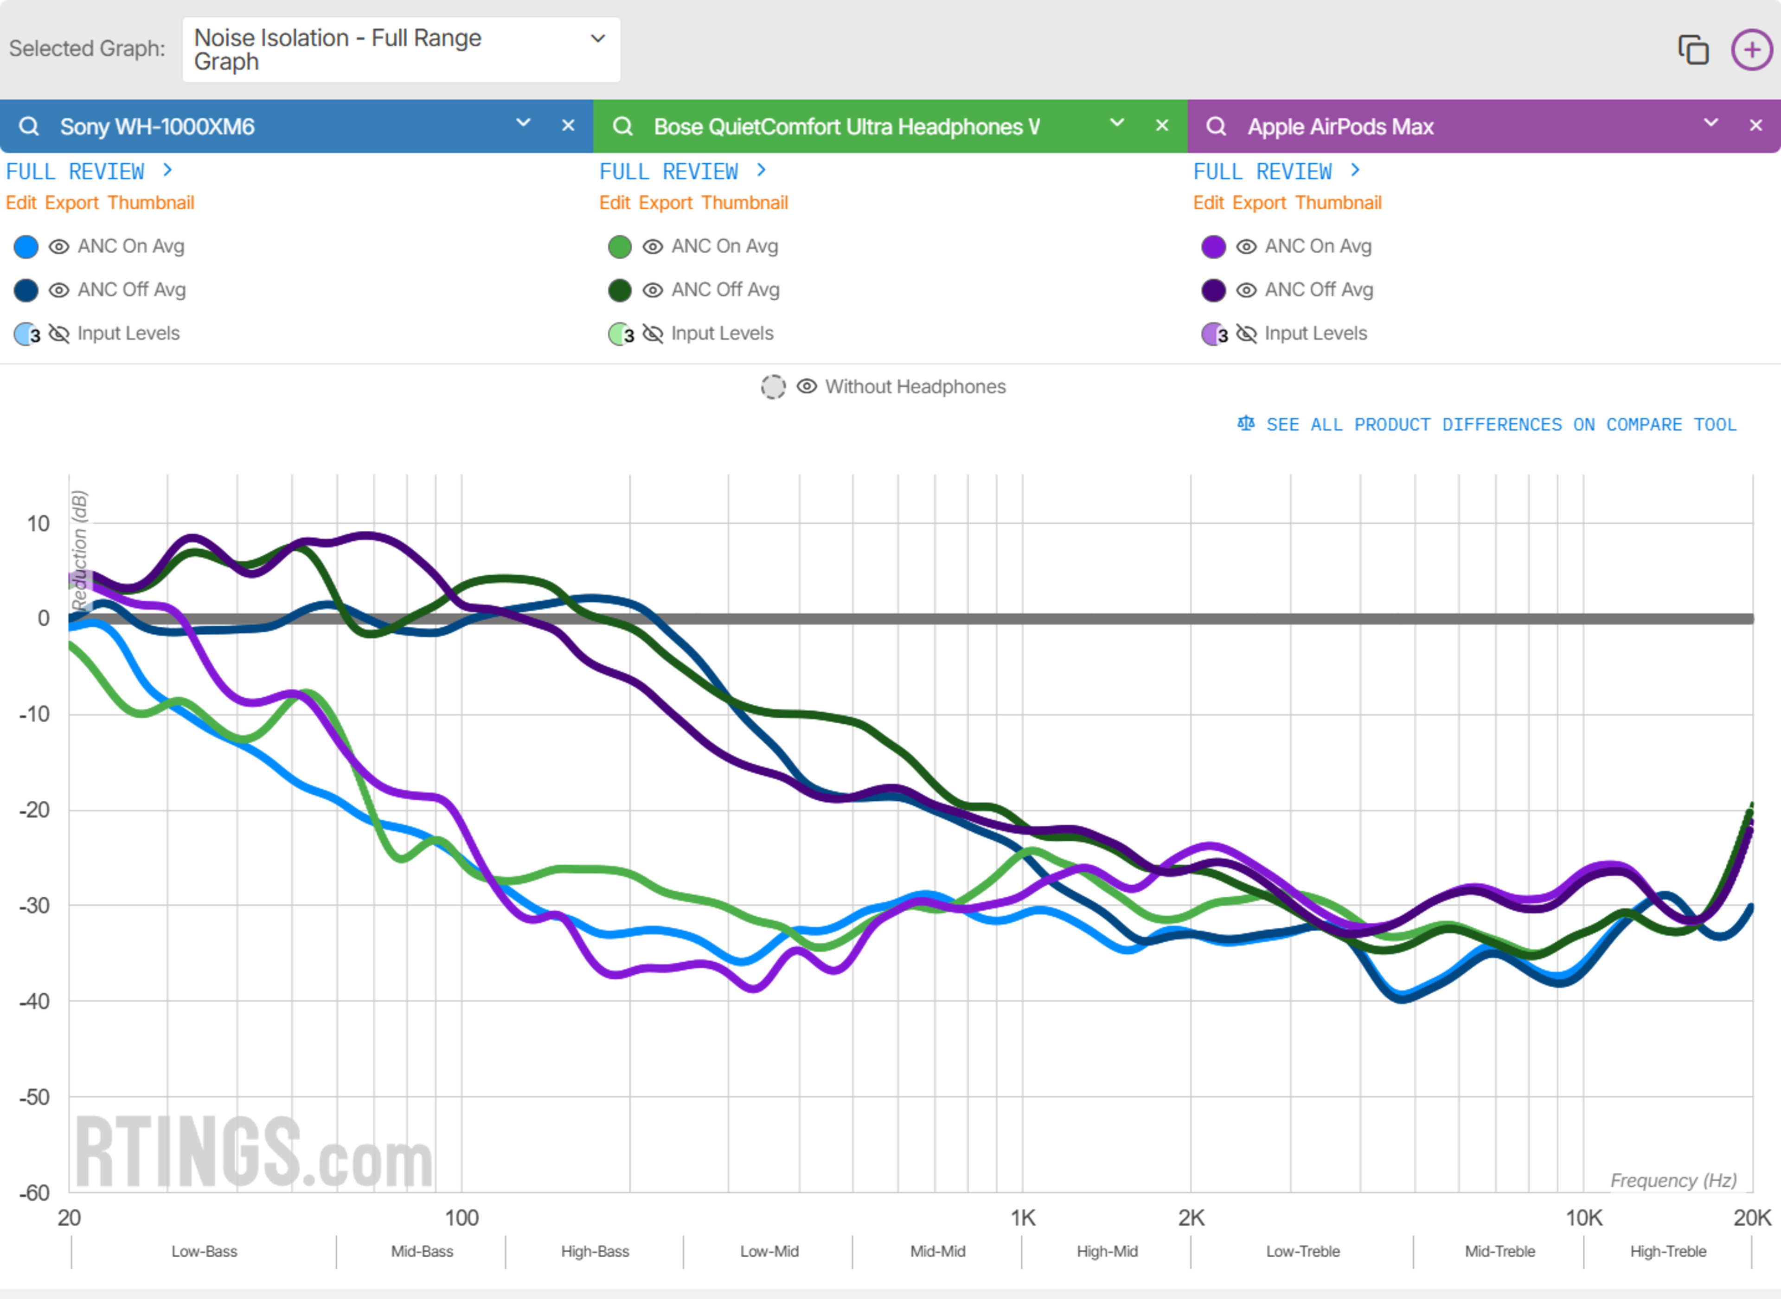Toggle Without Headphones line visibility
This screenshot has width=1781, height=1299.
[807, 386]
